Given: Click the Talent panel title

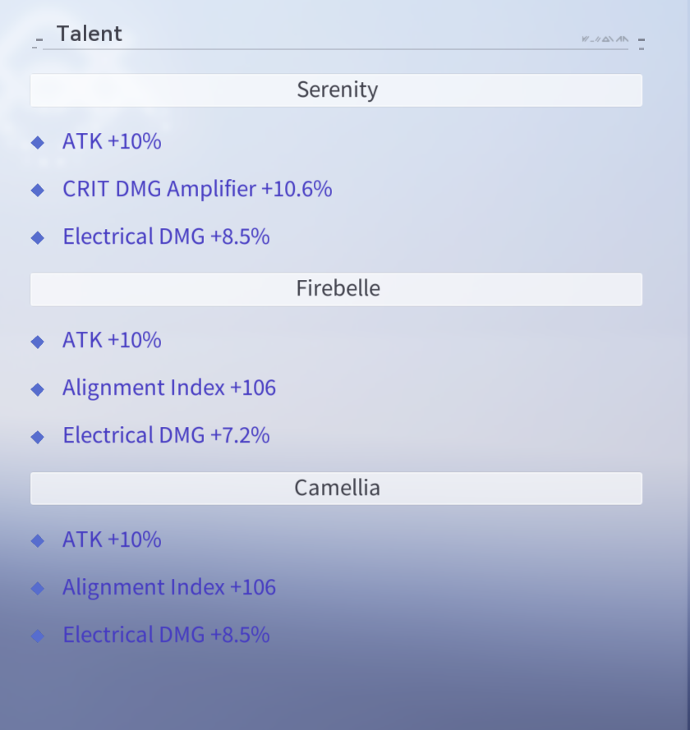Looking at the screenshot, I should coord(90,34).
